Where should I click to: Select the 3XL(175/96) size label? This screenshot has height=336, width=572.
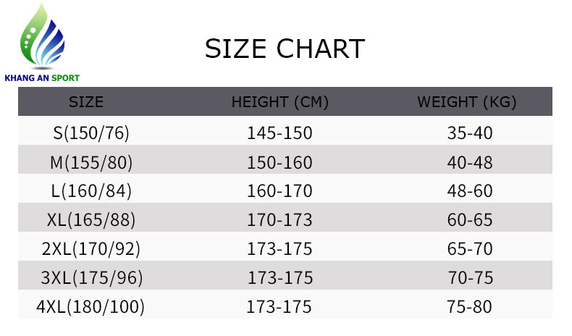tap(91, 278)
